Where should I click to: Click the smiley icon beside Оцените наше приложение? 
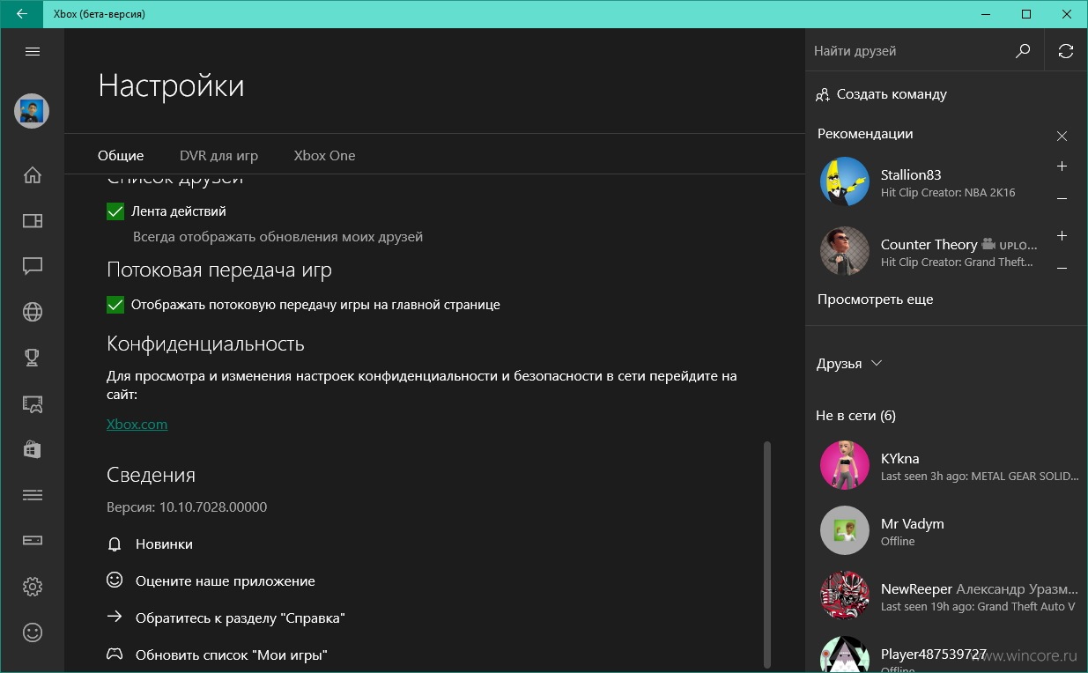[x=115, y=581]
